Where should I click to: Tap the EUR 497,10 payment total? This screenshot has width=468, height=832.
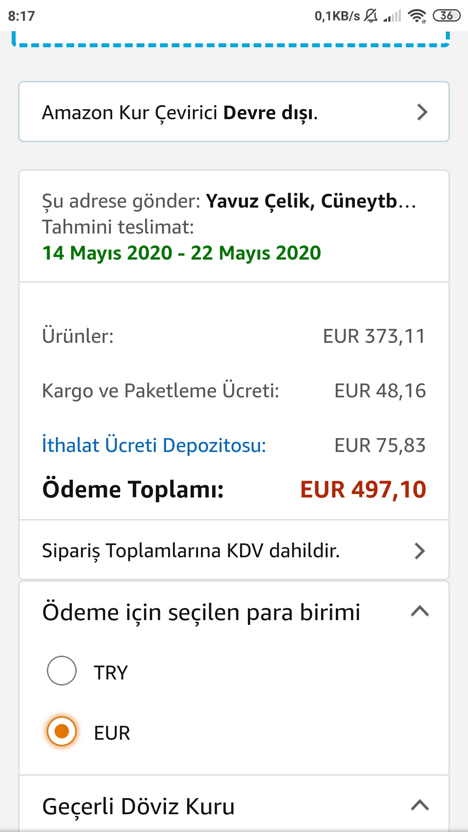pos(363,490)
